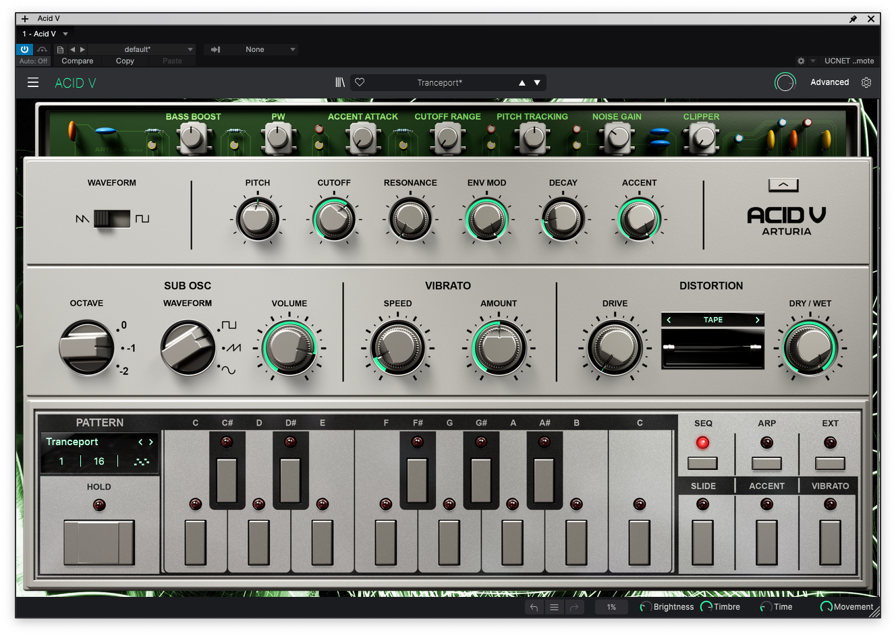The width and height of the screenshot is (896, 636).
Task: Open the host gear settings menu
Action: [x=801, y=61]
